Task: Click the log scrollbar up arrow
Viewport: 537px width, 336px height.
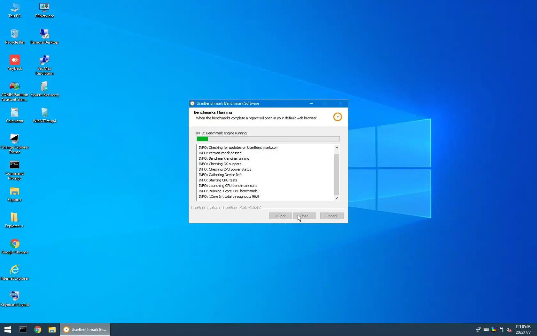Action: (x=337, y=148)
